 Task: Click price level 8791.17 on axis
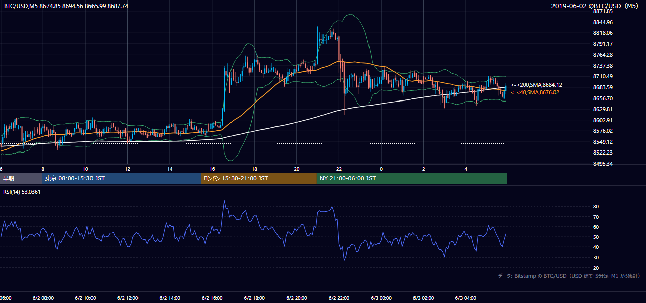pos(604,44)
